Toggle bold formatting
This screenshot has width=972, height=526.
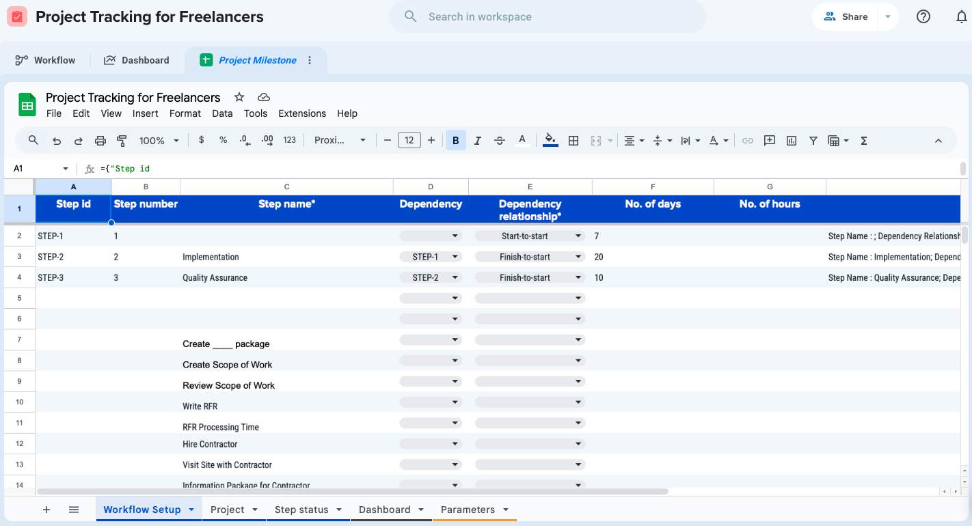(455, 141)
